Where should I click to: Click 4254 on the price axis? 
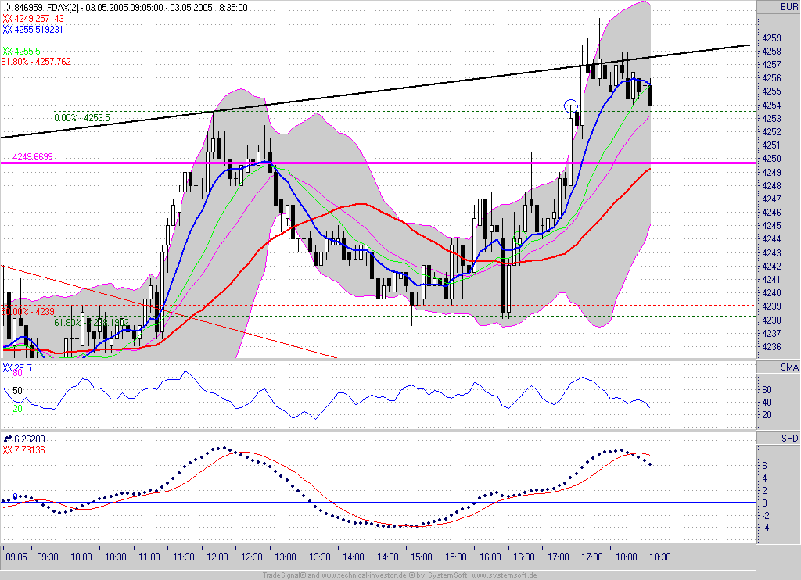coord(771,106)
